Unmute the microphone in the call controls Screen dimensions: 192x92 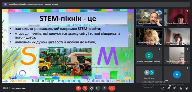(x=78, y=88)
